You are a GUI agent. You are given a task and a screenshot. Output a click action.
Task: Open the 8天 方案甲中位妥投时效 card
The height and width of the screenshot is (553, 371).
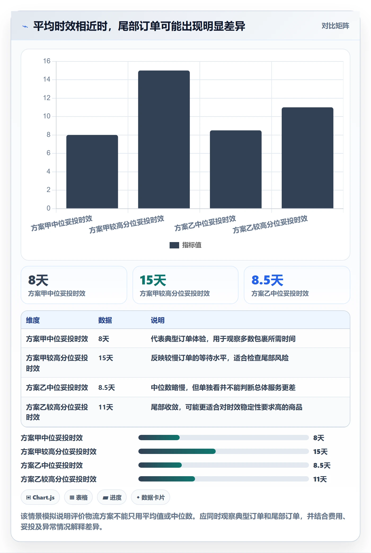click(74, 285)
